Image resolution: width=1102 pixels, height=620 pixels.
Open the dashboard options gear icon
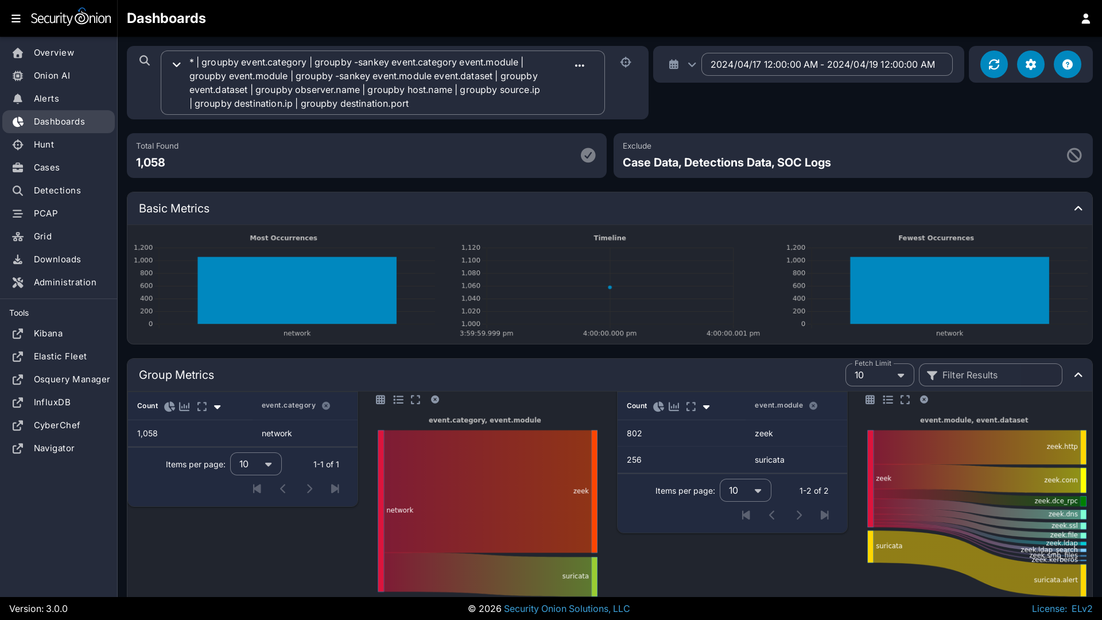point(1030,64)
